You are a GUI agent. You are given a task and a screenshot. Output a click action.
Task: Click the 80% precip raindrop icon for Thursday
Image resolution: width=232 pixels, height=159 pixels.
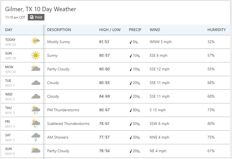click(131, 110)
